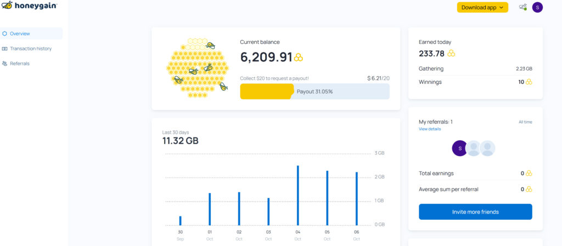562x246 pixels.
Task: Click the honeycomb icon next to Earned today
Action: [451, 54]
